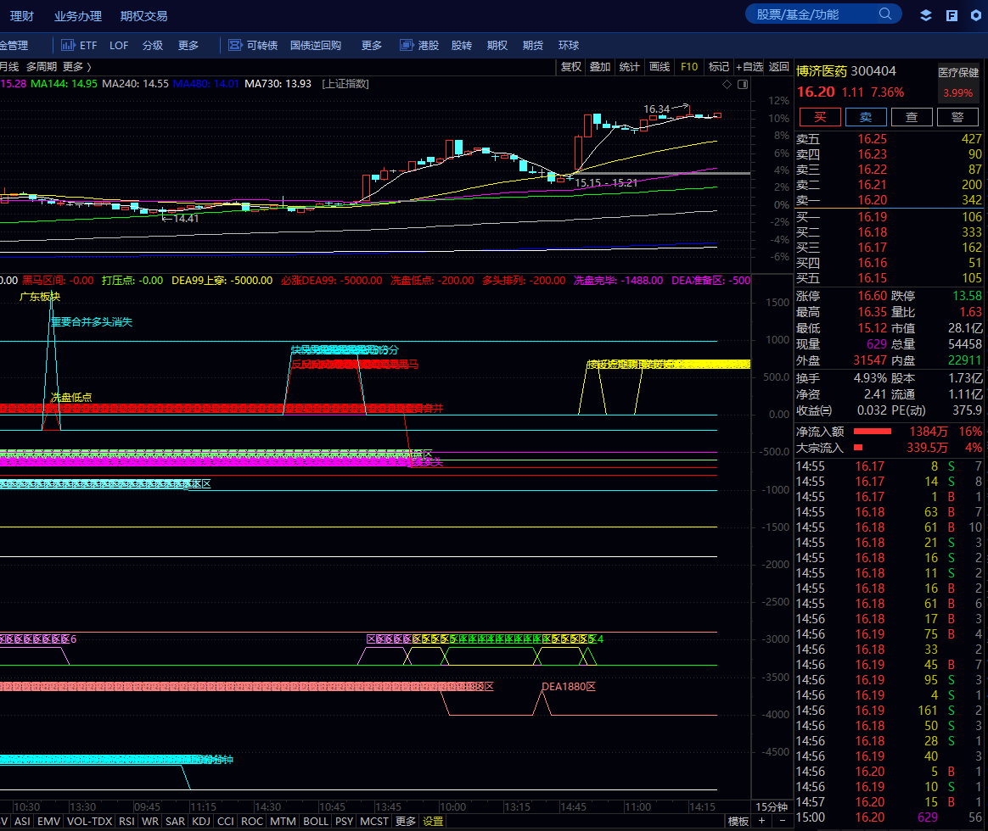
Task: Select the CCI indicator tab
Action: pos(226,821)
